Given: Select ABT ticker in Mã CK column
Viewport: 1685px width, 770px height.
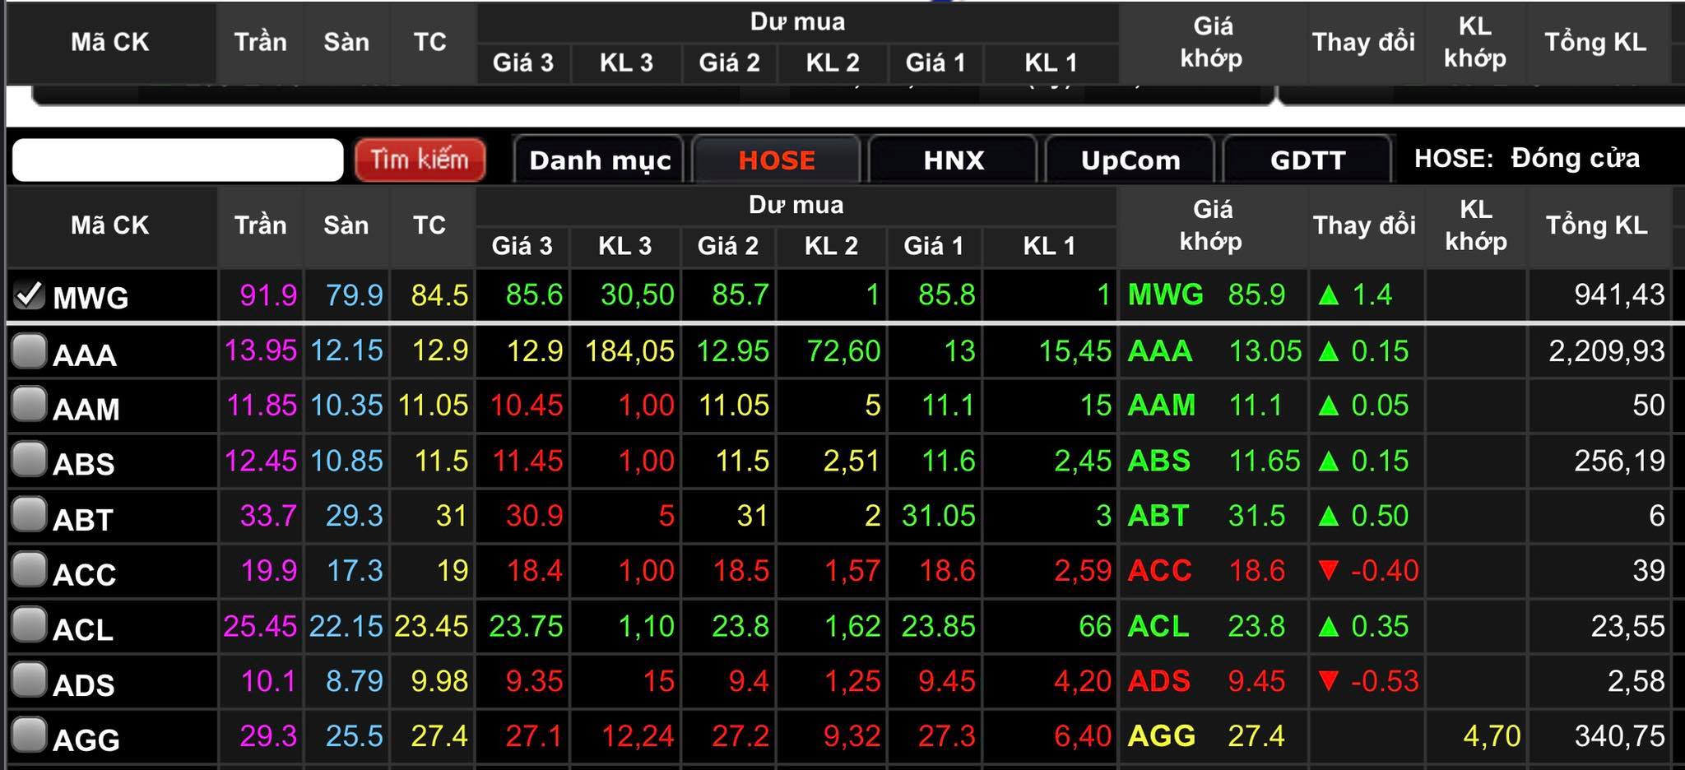Looking at the screenshot, I should tap(83, 519).
